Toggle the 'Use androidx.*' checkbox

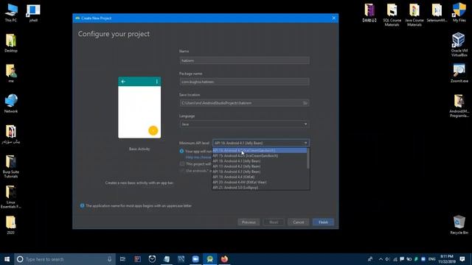point(182,171)
